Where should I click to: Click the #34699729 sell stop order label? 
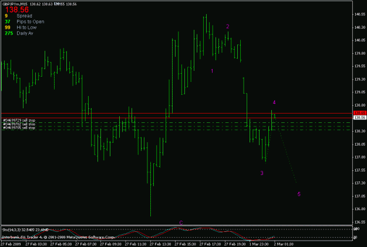pos(19,121)
